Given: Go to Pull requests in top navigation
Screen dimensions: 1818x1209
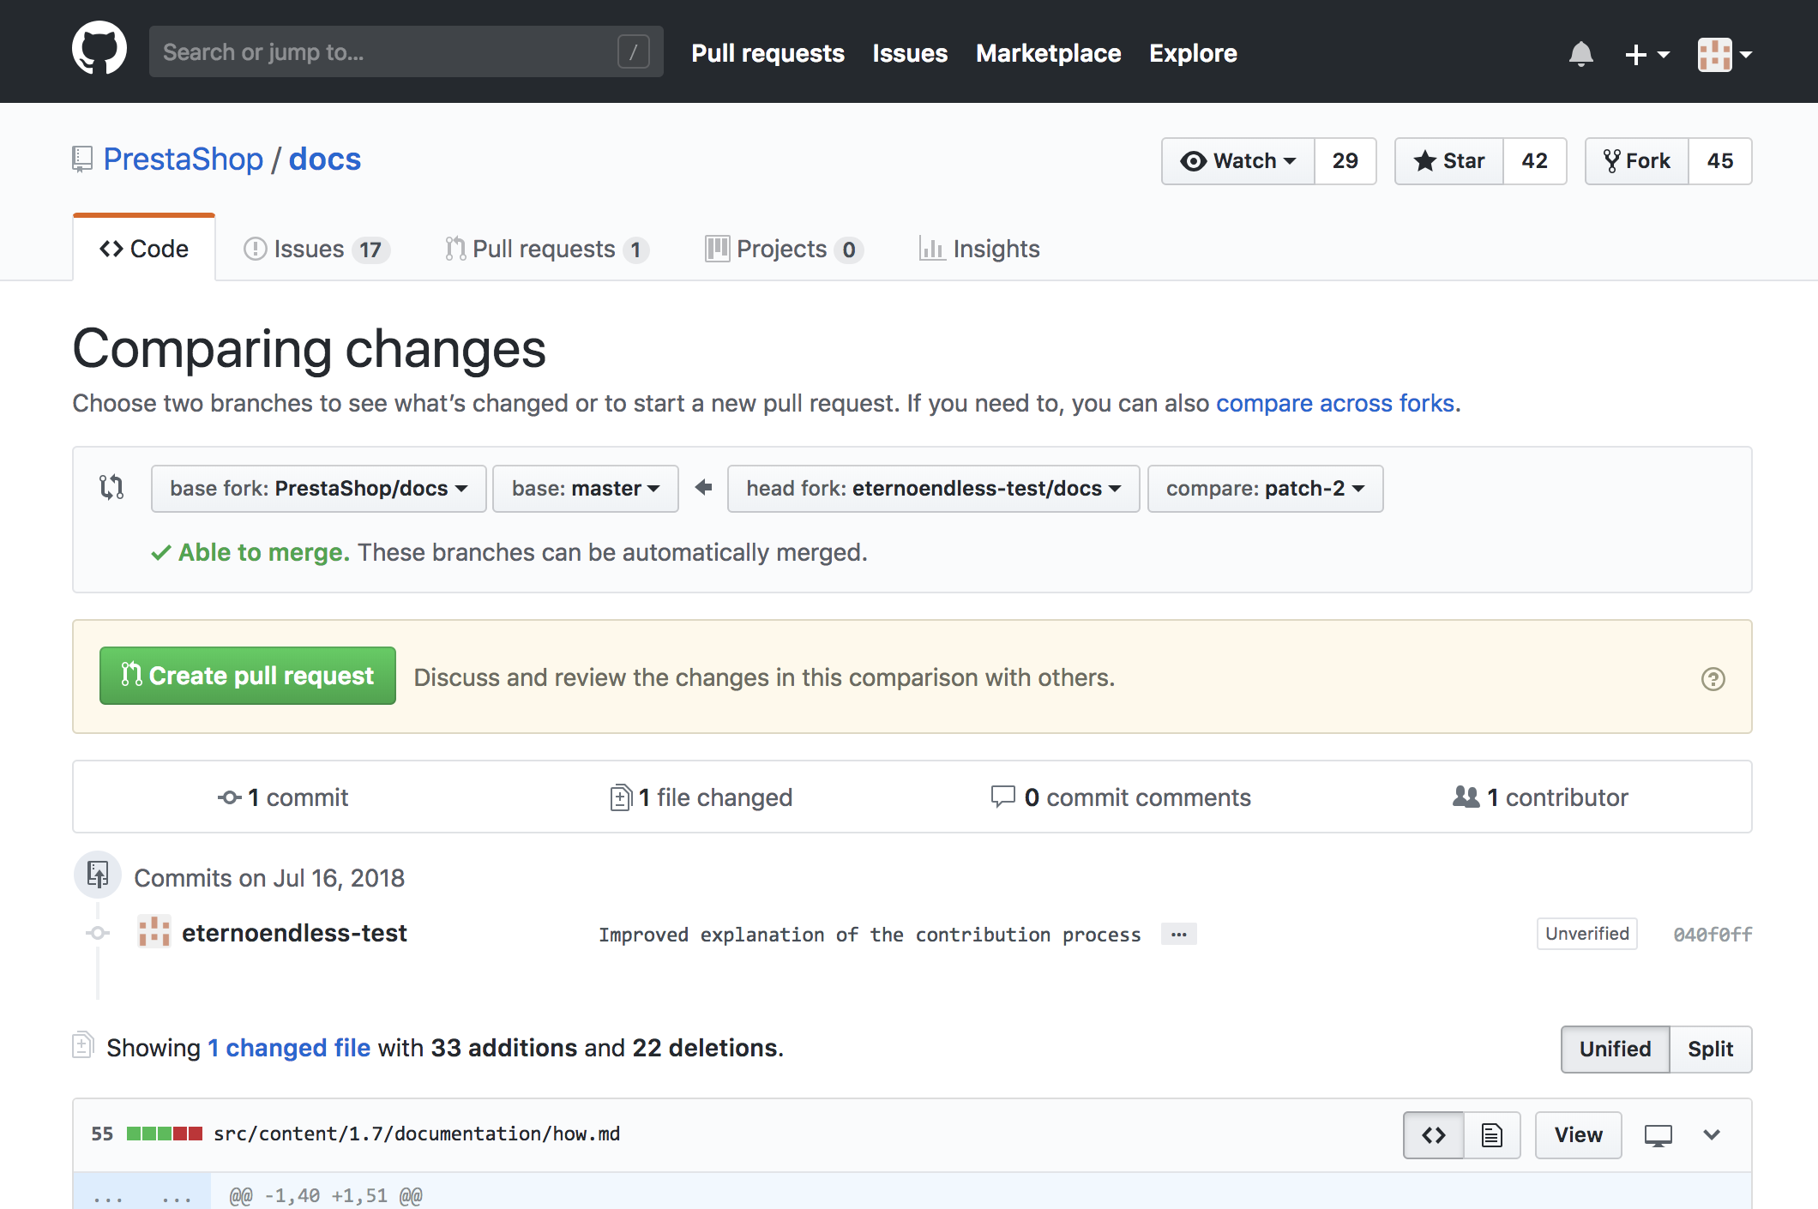Looking at the screenshot, I should (x=768, y=53).
